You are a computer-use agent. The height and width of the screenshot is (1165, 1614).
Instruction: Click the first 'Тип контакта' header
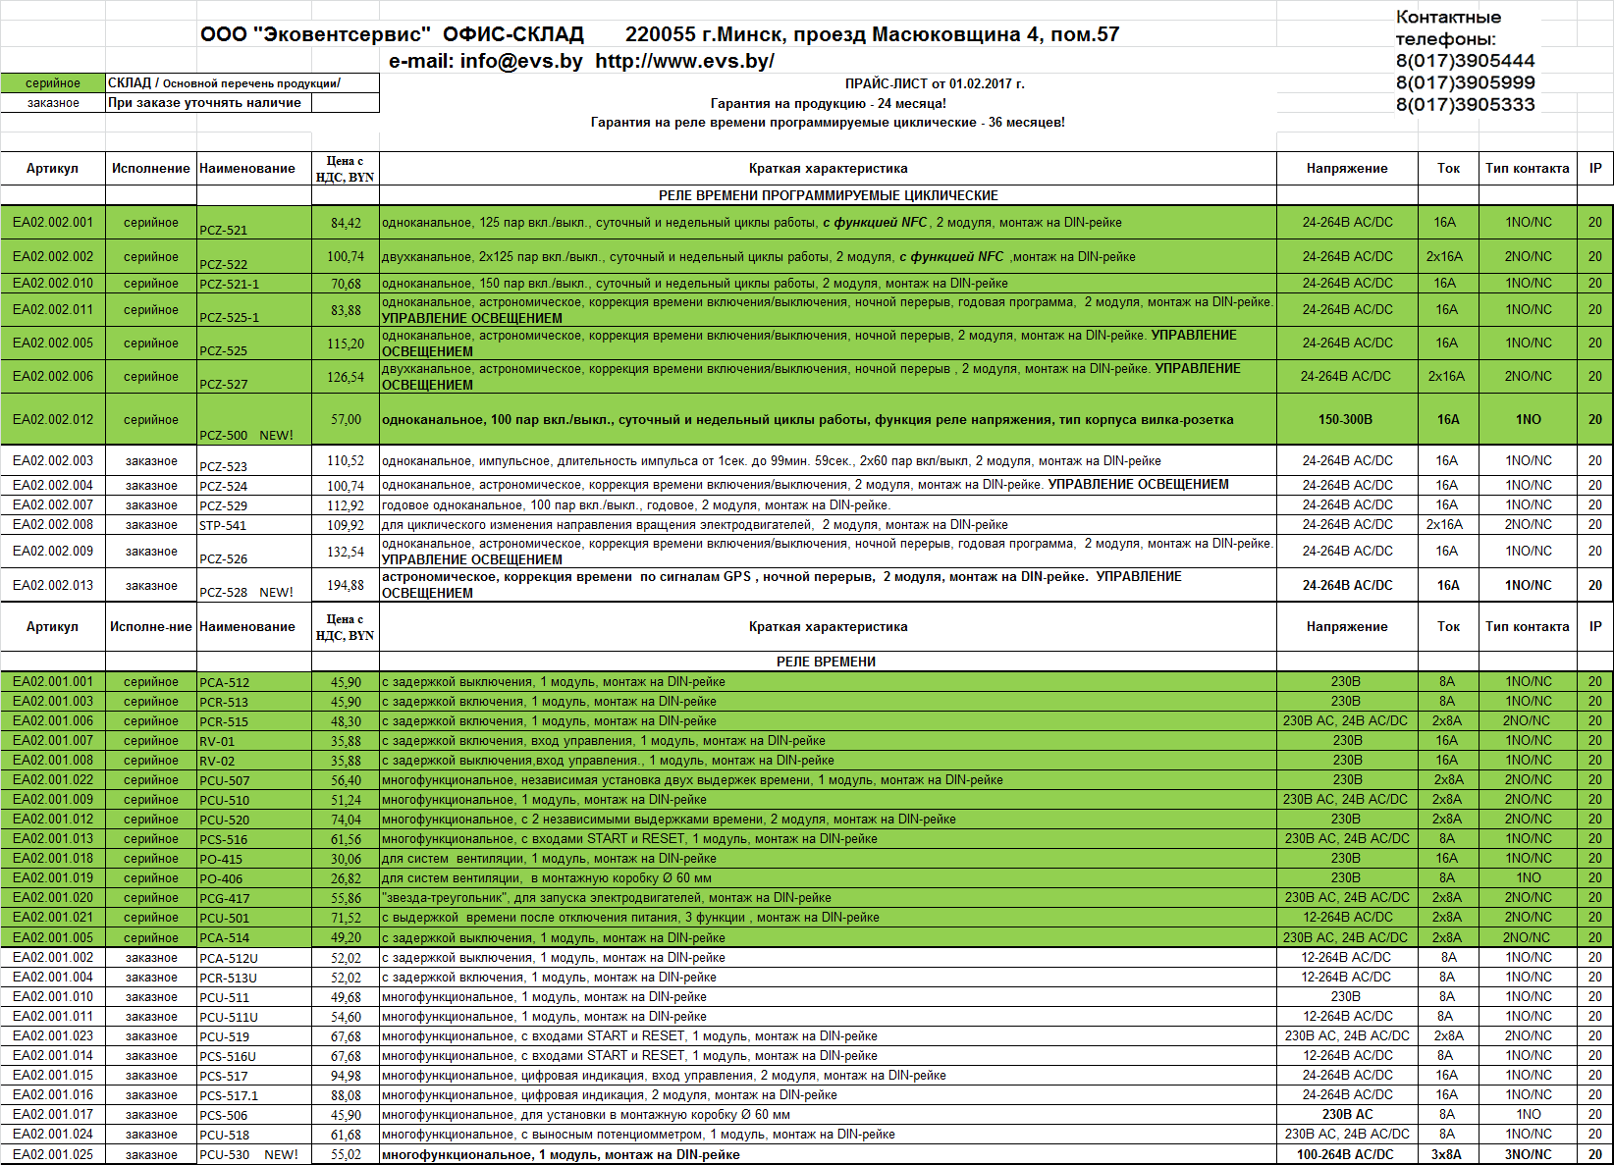coord(1527,168)
